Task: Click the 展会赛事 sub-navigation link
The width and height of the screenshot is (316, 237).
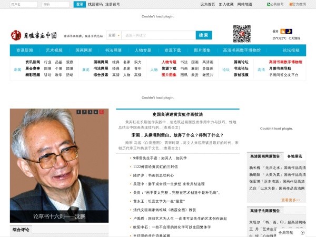Action: pyautogui.click(x=33, y=68)
